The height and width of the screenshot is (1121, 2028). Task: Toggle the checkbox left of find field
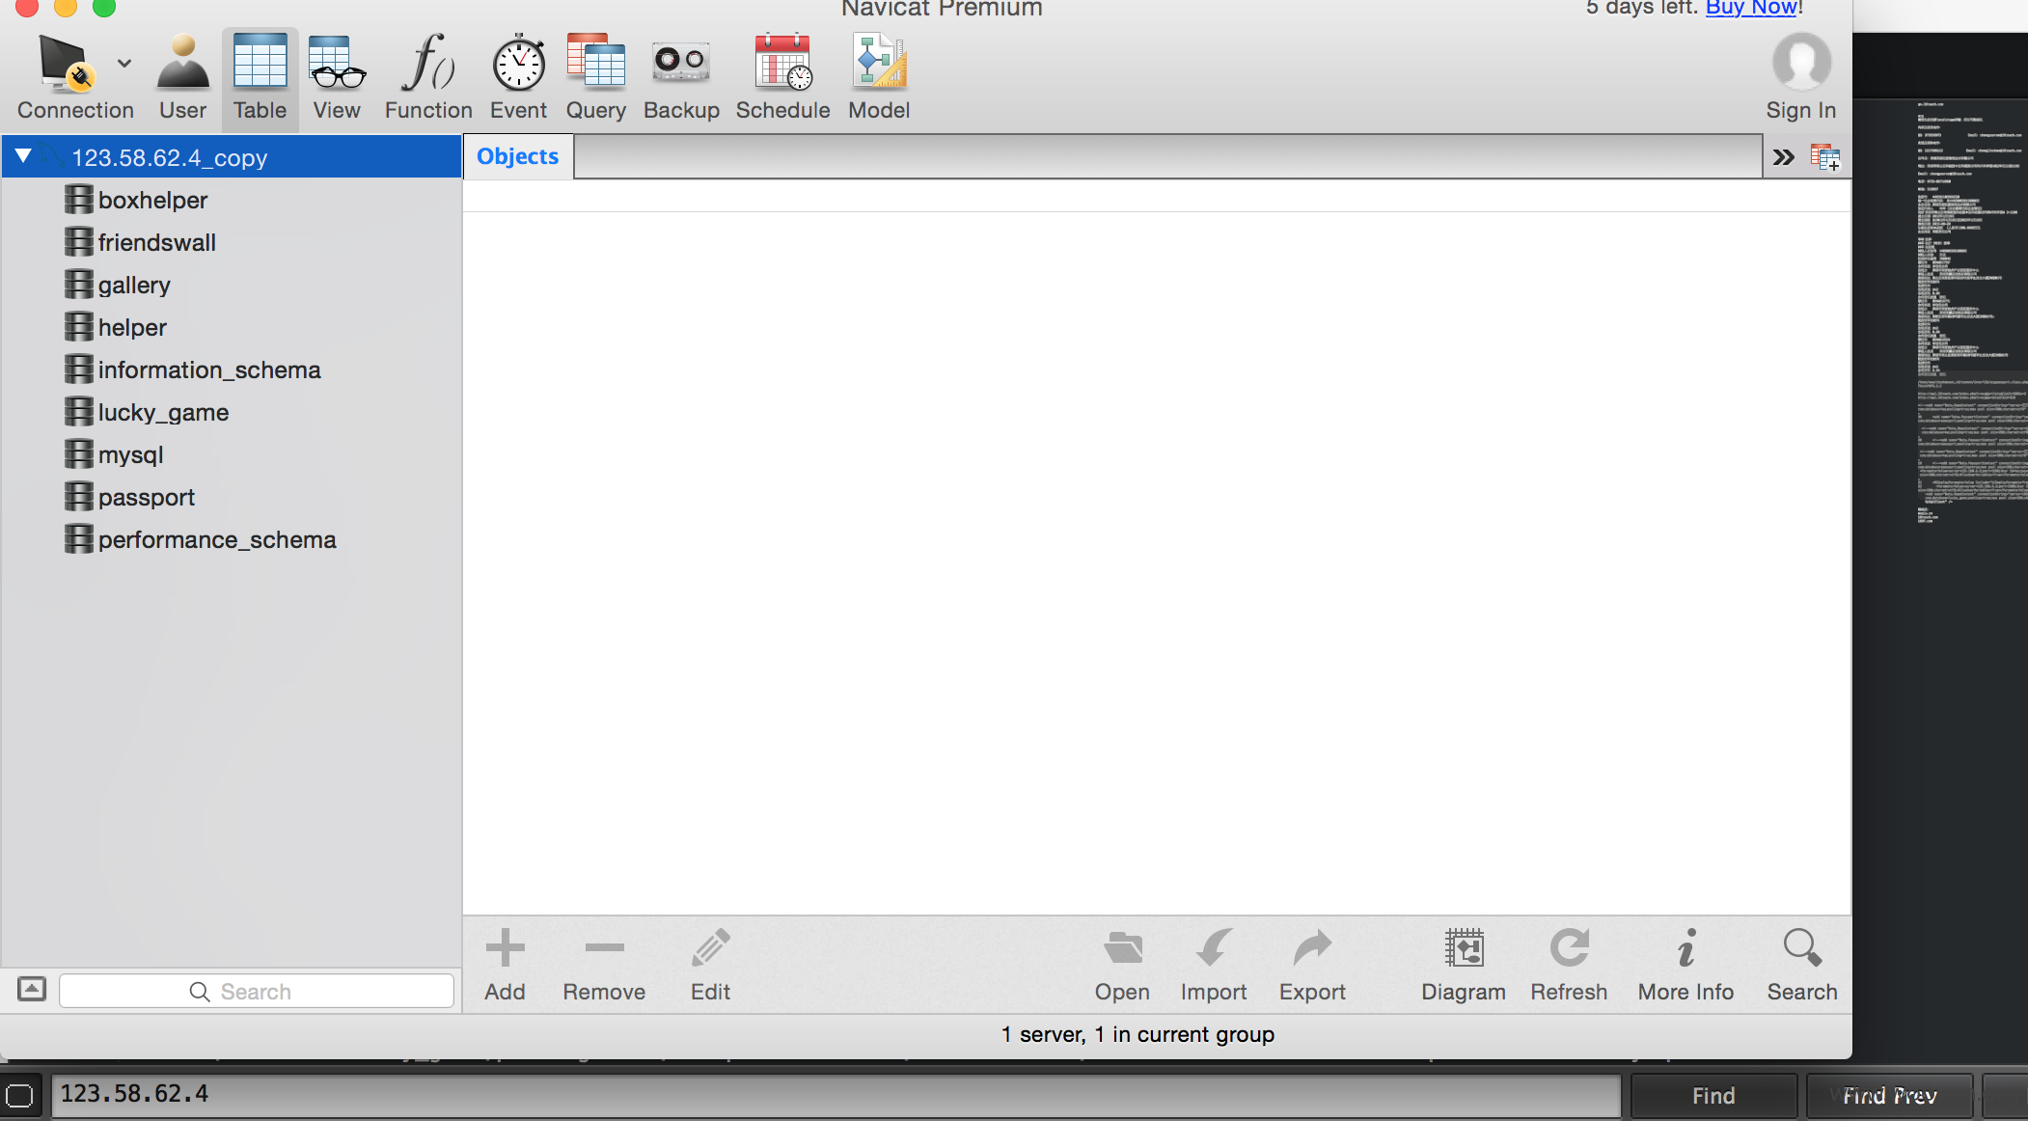point(19,1096)
